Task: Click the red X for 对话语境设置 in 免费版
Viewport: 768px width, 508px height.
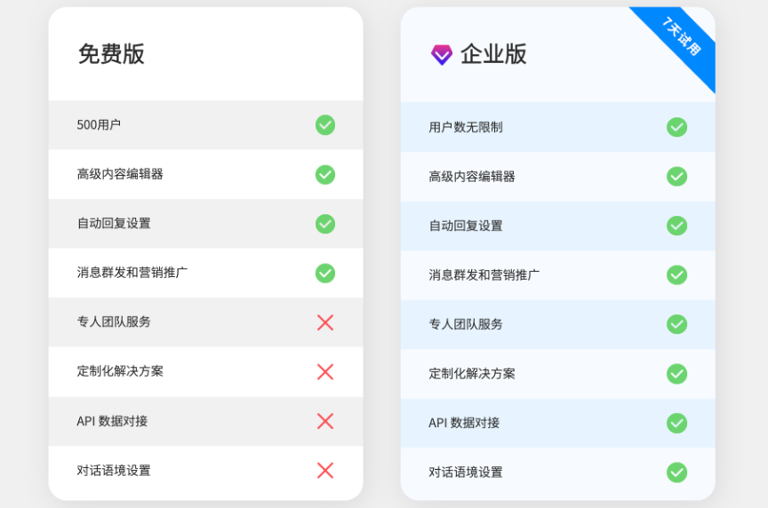Action: tap(325, 471)
